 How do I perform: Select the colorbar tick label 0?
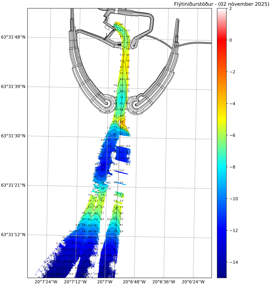(231, 40)
